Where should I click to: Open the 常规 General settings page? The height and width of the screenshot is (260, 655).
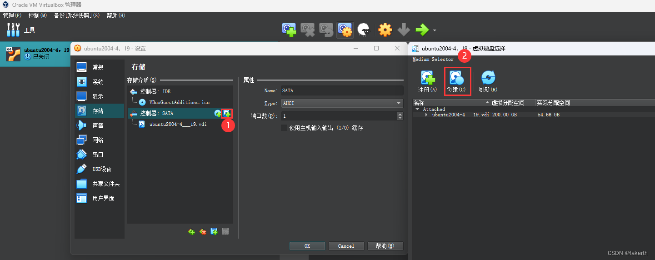click(x=100, y=67)
